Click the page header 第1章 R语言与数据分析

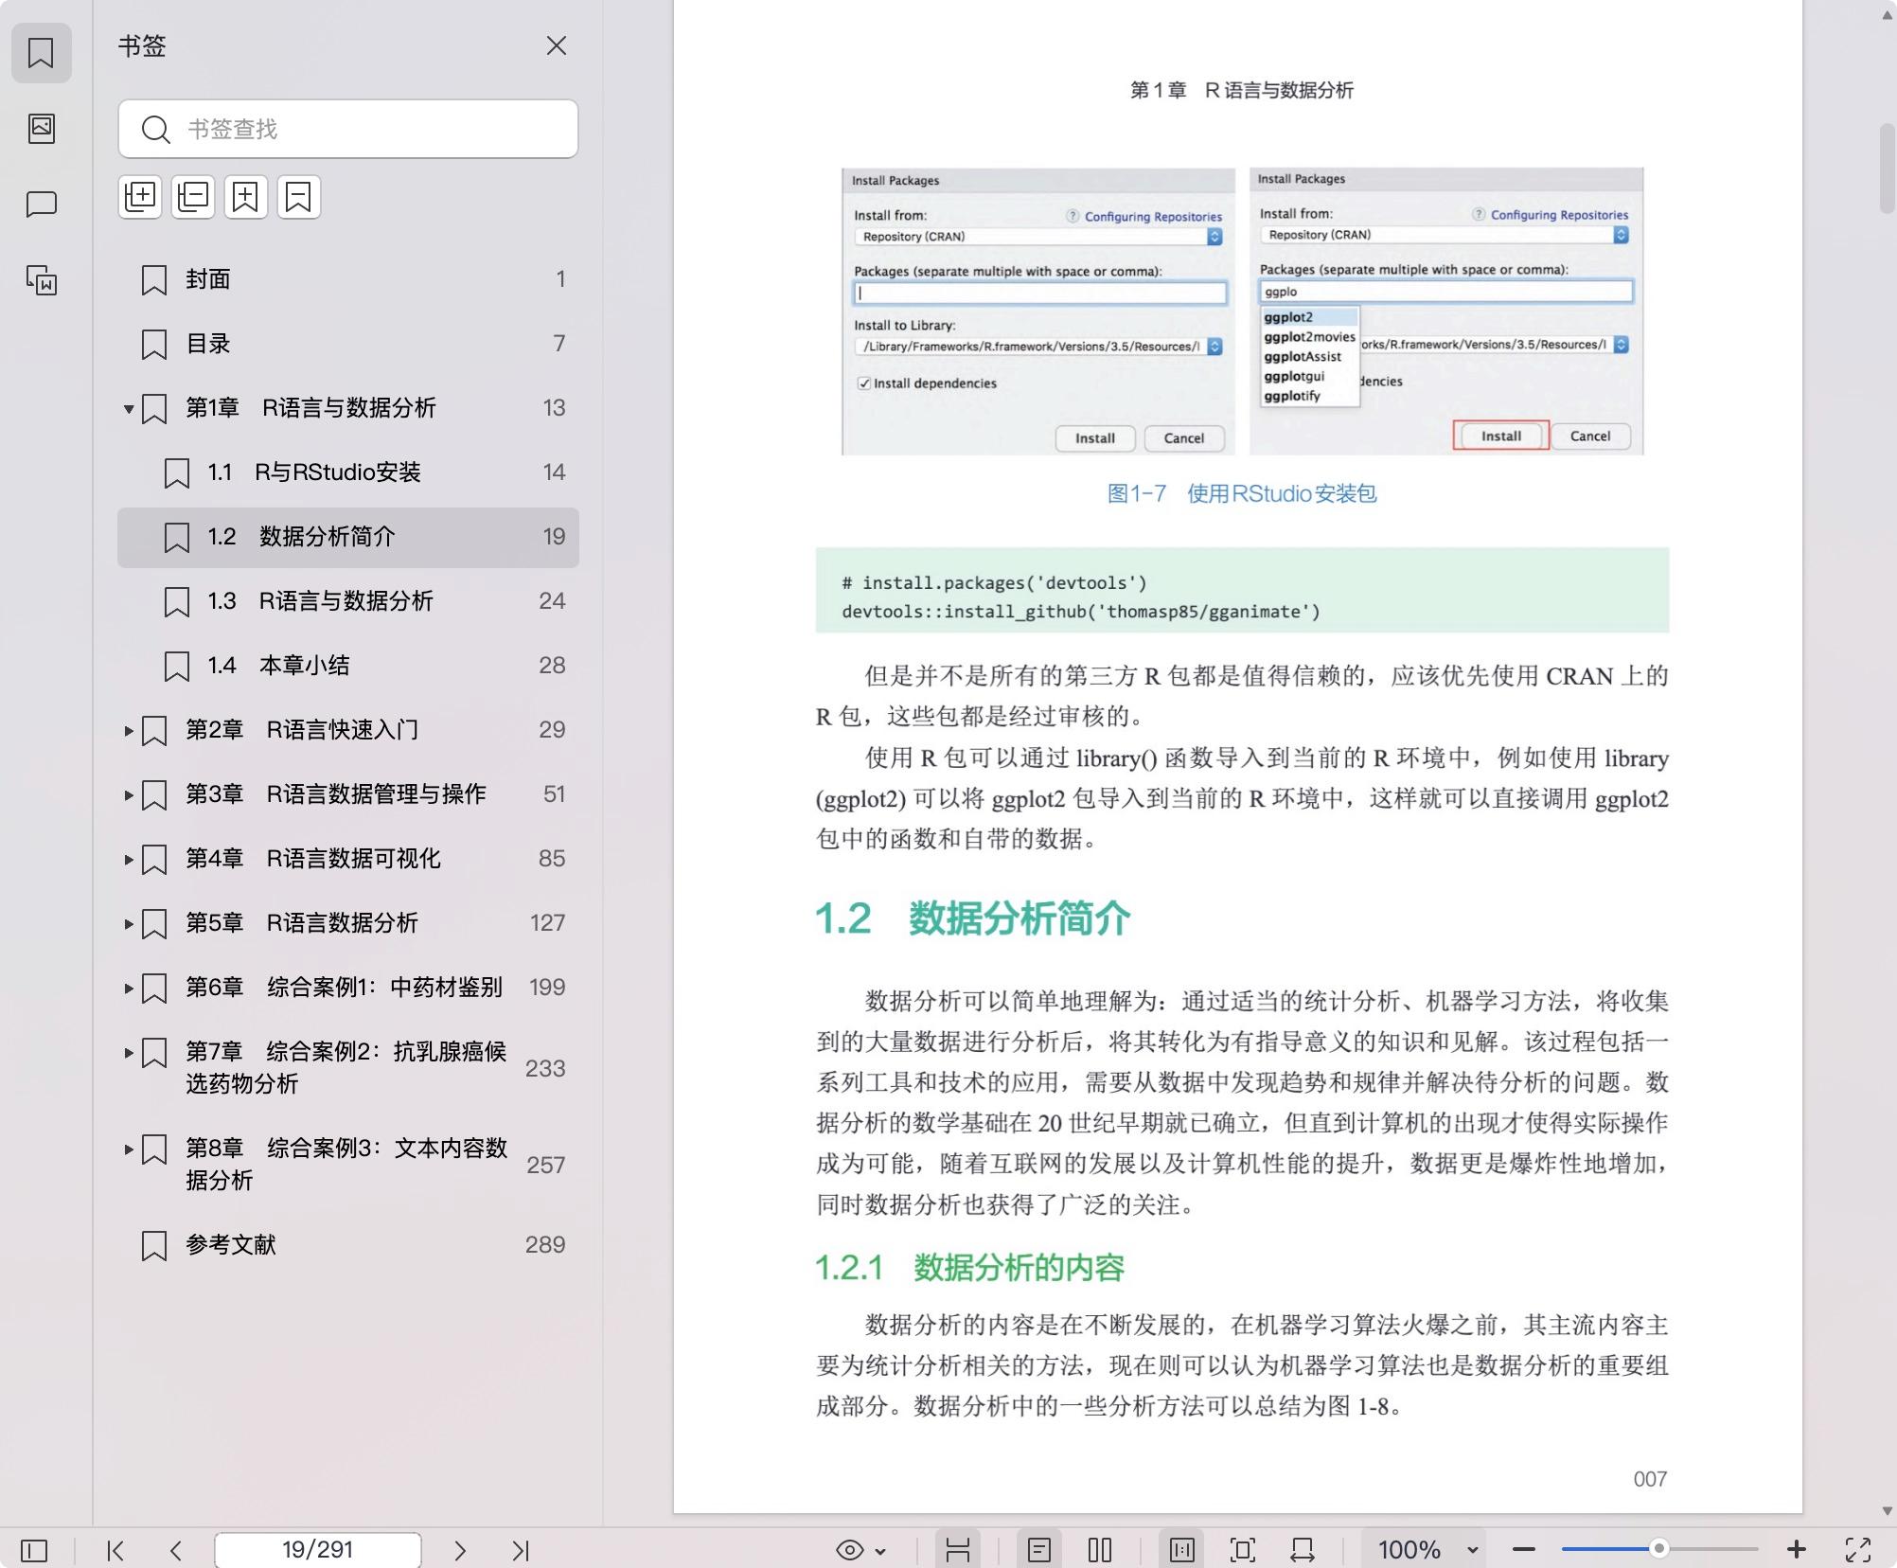(x=1242, y=90)
